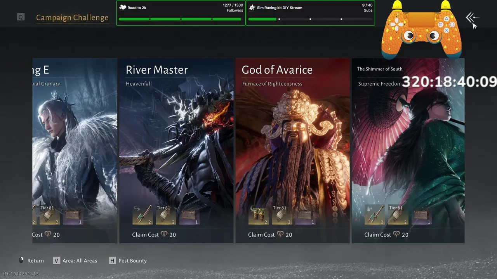Click the heart cost icon on Shimmer of South card
The image size is (497, 279).
click(x=396, y=234)
